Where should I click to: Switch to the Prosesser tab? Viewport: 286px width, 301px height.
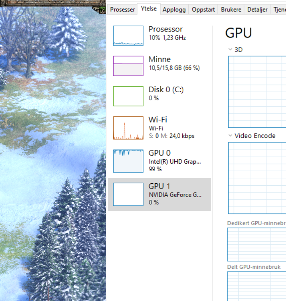[123, 9]
